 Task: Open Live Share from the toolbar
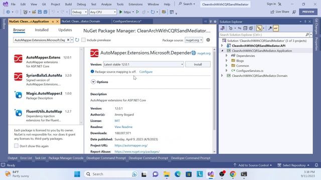[x=280, y=12]
